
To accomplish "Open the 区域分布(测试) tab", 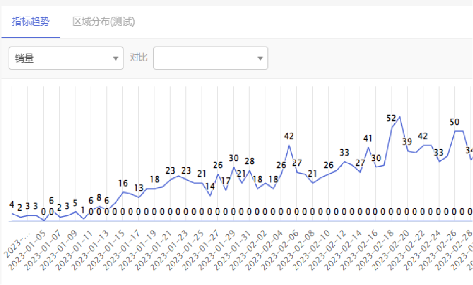I will tap(104, 22).
